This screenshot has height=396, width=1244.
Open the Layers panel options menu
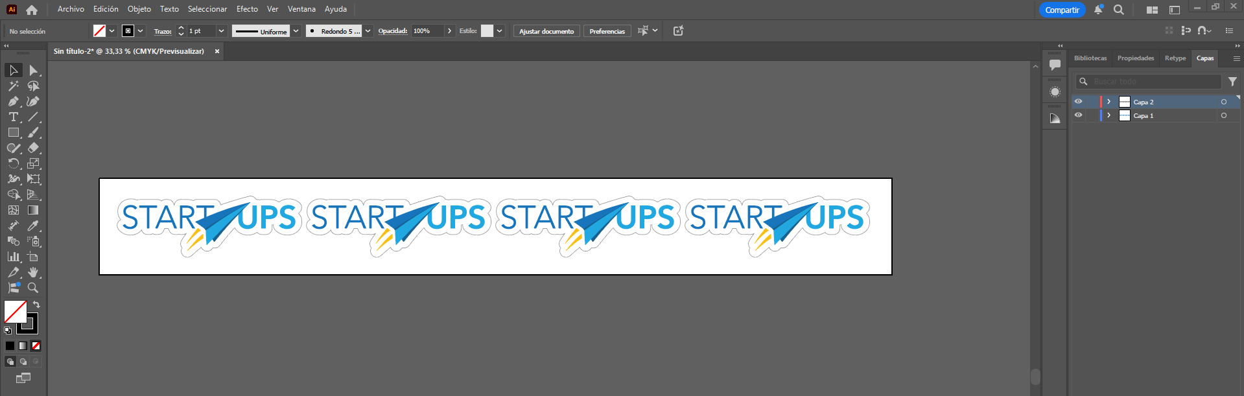click(x=1236, y=58)
